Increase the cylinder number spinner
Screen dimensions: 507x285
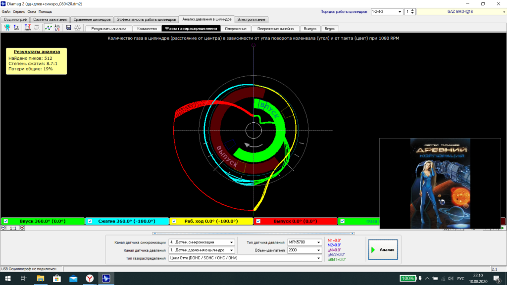click(412, 10)
